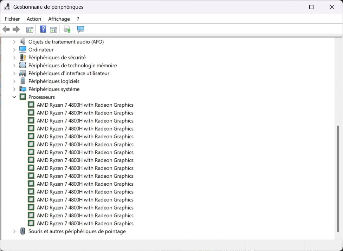Click the Périphériques logiciels icon

22,81
